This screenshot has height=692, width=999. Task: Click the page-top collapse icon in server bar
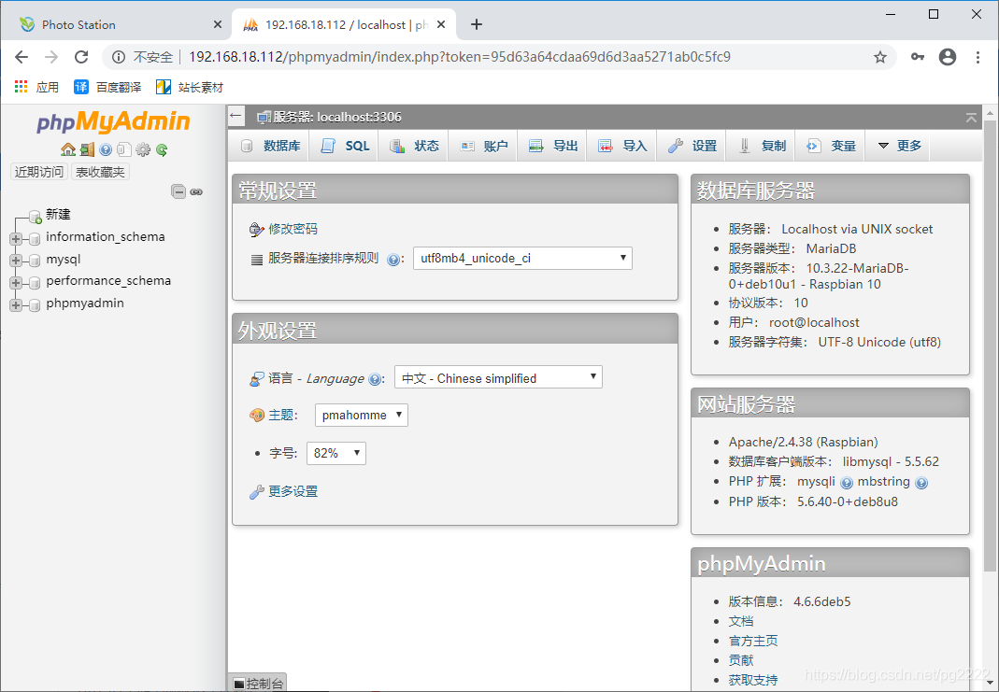pos(971,117)
